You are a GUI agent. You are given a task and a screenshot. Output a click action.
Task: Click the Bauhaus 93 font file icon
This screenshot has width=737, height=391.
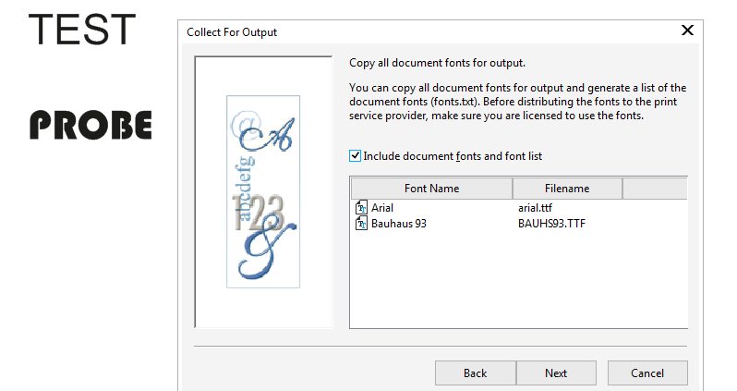(361, 224)
